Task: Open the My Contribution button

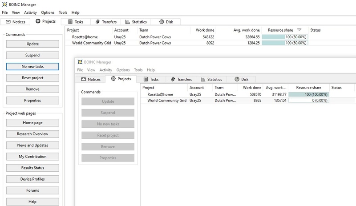Action: tap(32, 157)
